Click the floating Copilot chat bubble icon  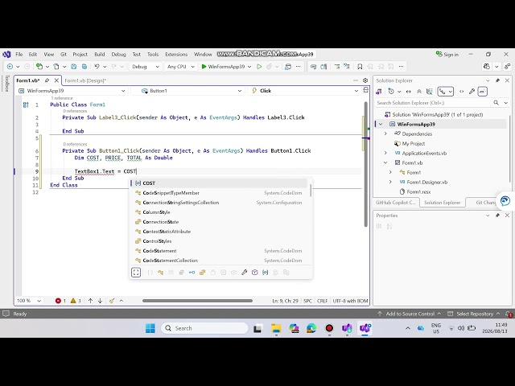(x=505, y=200)
